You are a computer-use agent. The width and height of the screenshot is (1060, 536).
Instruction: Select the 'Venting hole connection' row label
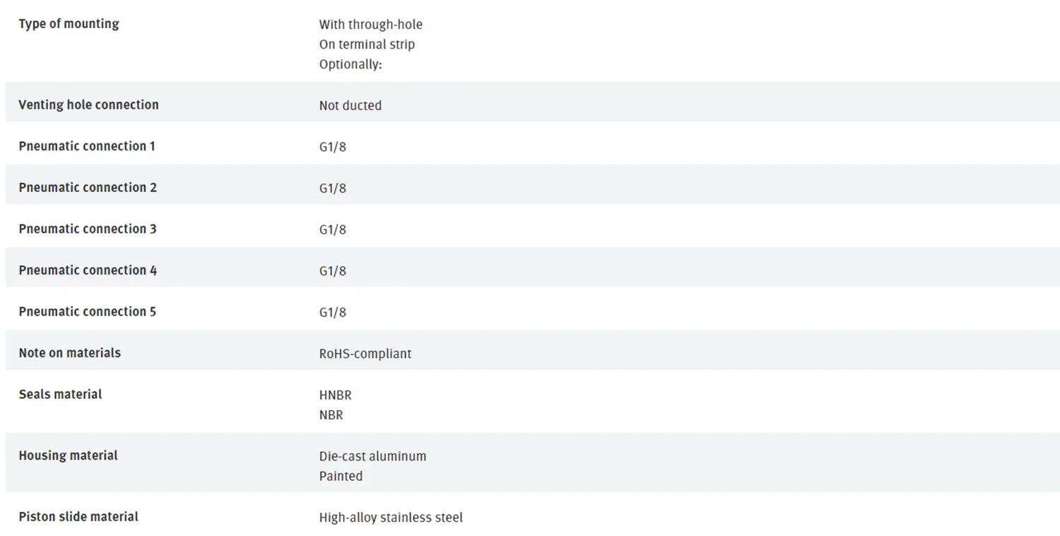click(88, 105)
